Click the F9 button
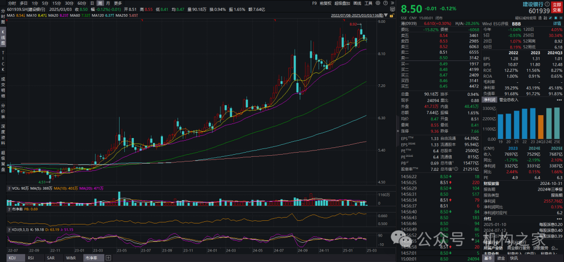 tap(314, 3)
